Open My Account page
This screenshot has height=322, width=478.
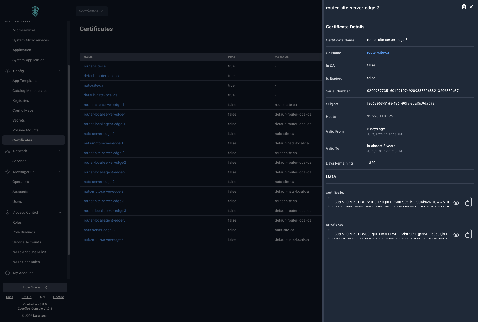point(23,273)
